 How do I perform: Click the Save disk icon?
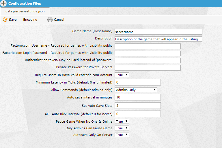[x=5, y=20]
